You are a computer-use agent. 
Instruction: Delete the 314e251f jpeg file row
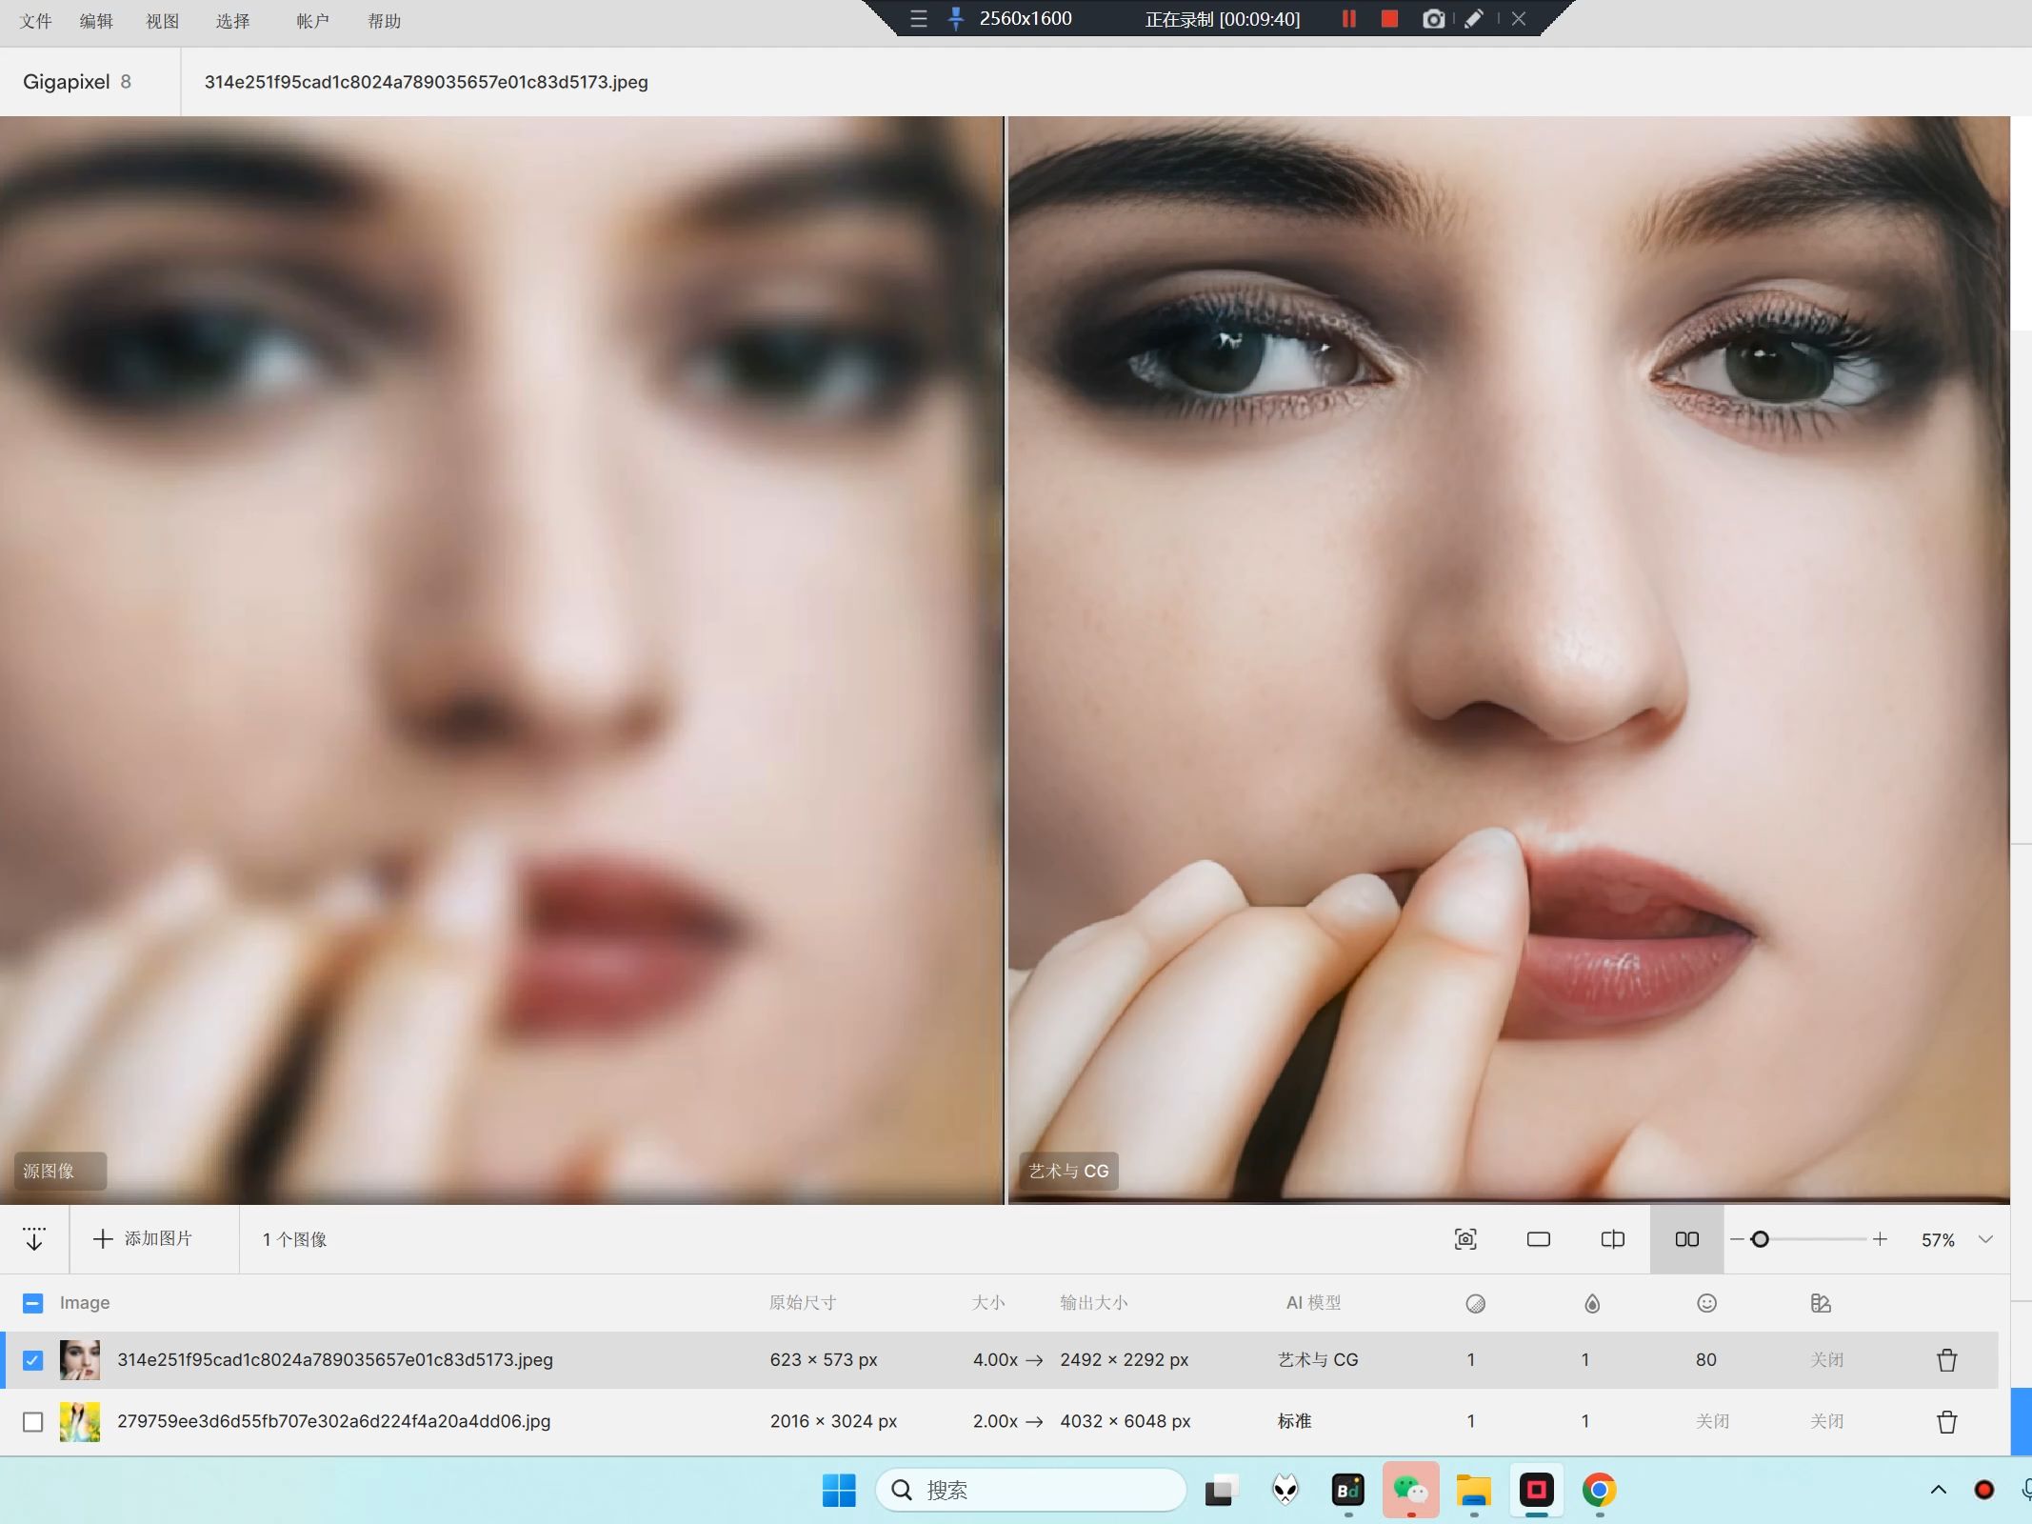1946,1360
